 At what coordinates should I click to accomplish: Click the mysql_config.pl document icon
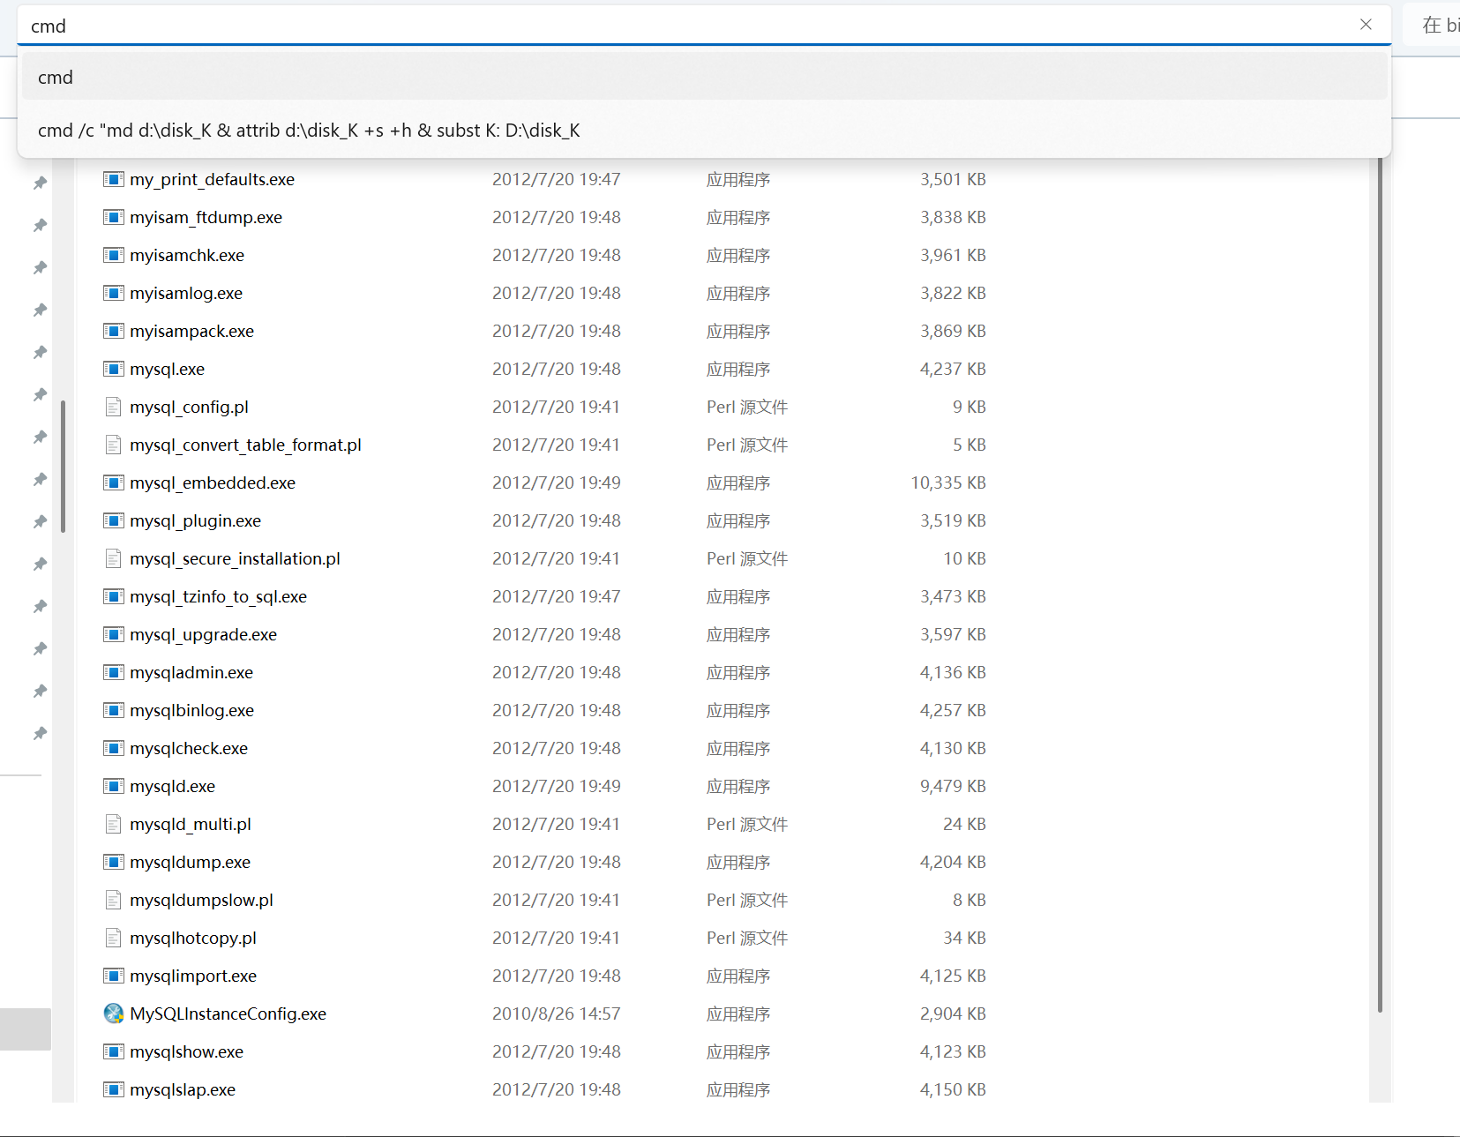tap(113, 407)
